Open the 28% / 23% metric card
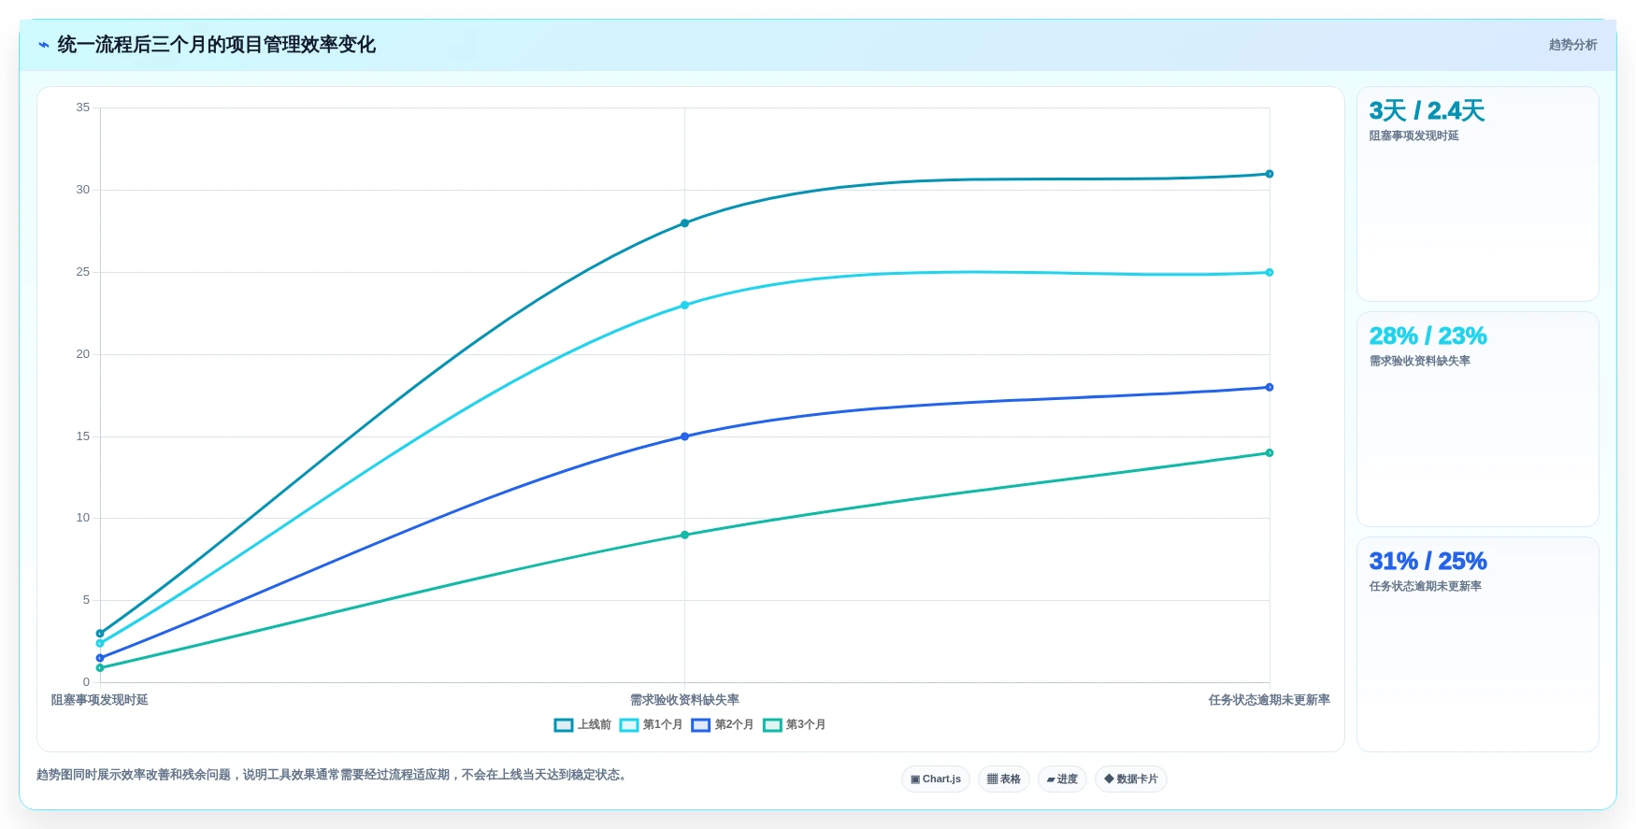1636x829 pixels. (1478, 420)
